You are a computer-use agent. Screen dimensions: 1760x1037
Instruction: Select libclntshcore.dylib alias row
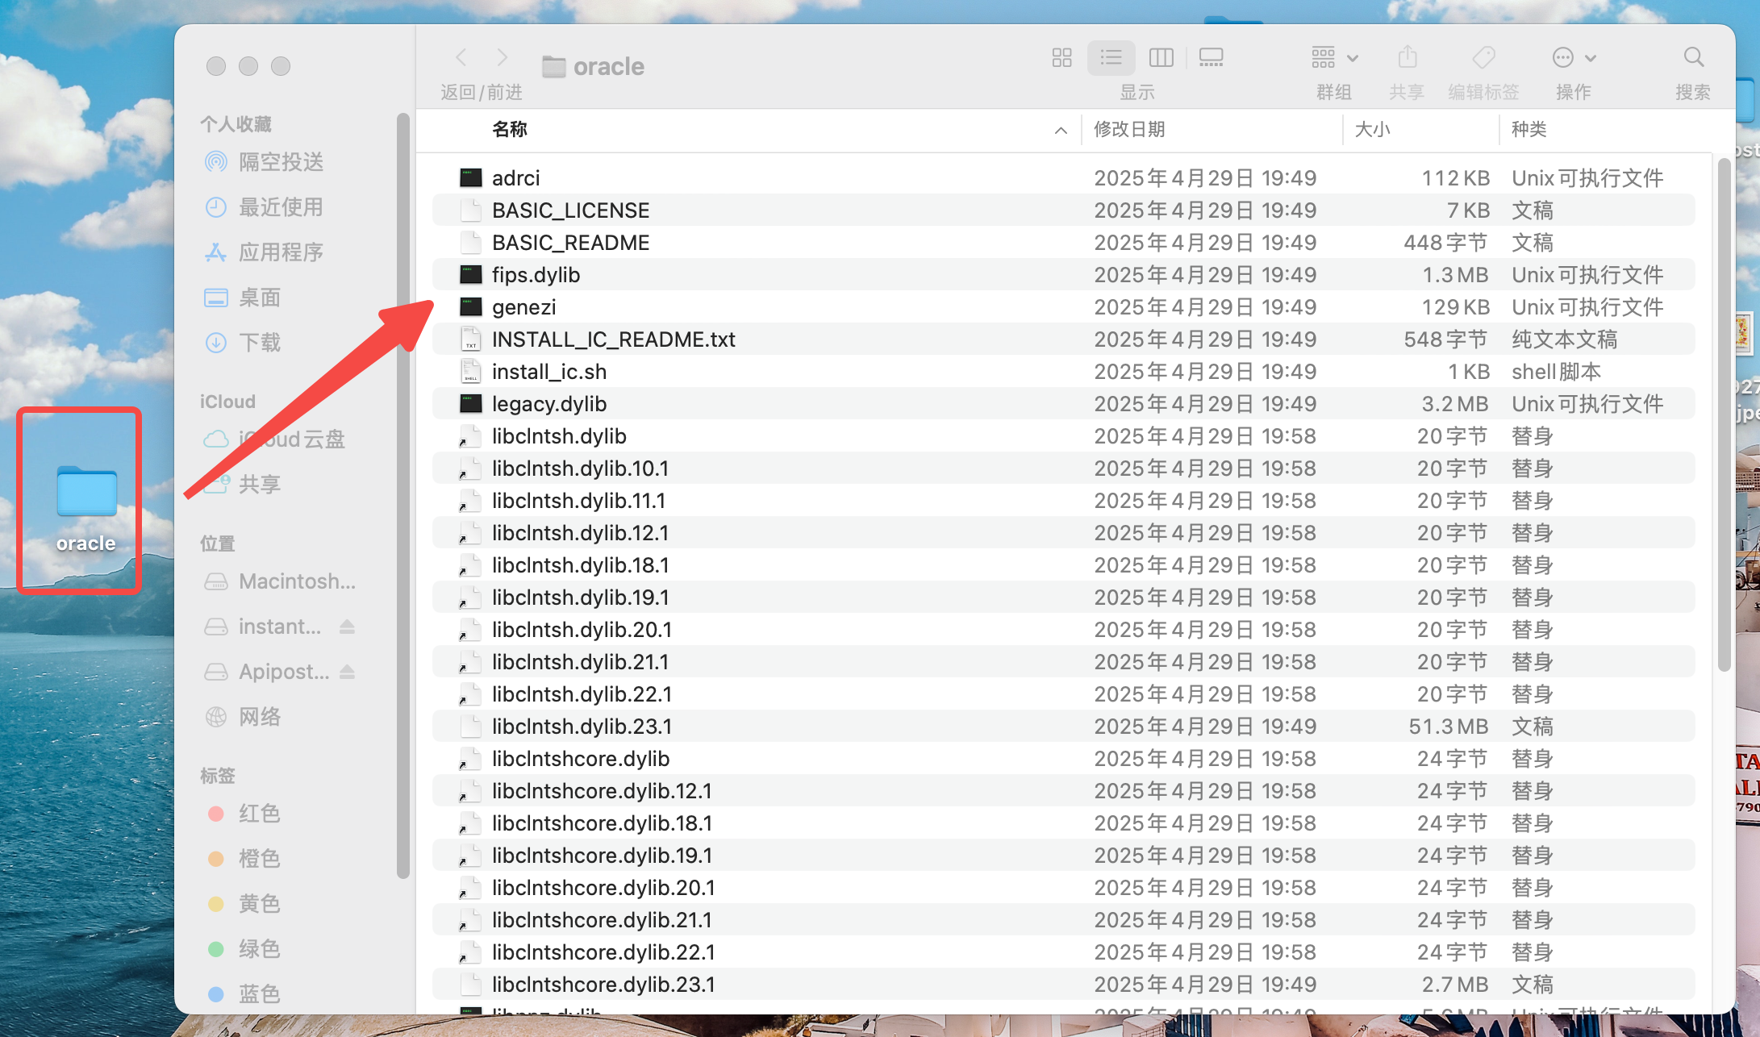pos(1063,759)
